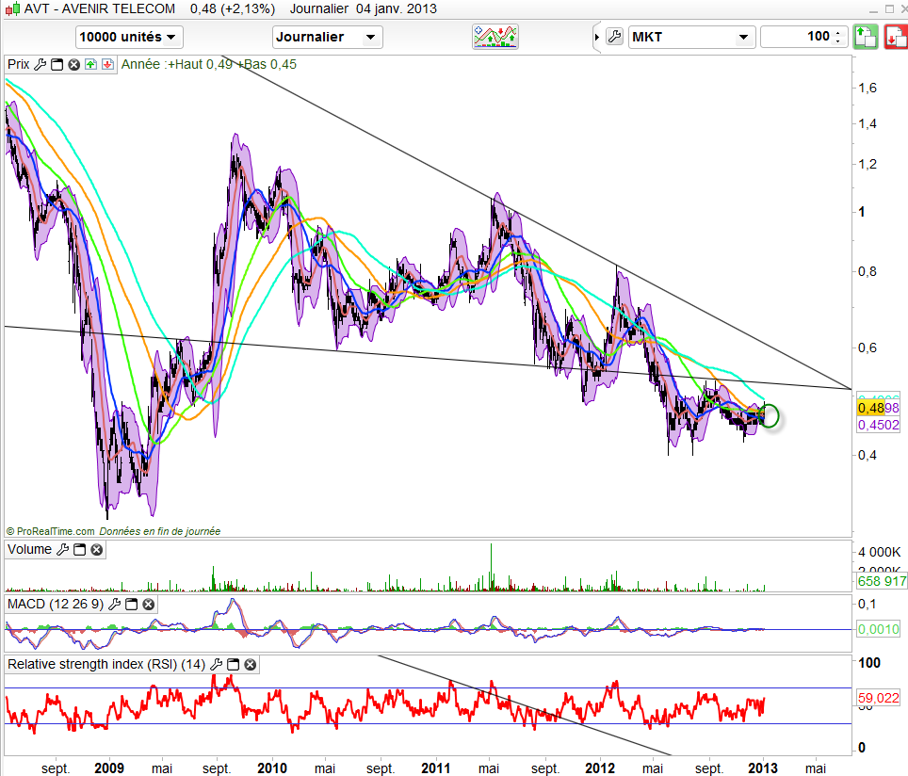Click the quantity stepper arrows beside 100
The height and width of the screenshot is (776, 908).
click(838, 37)
